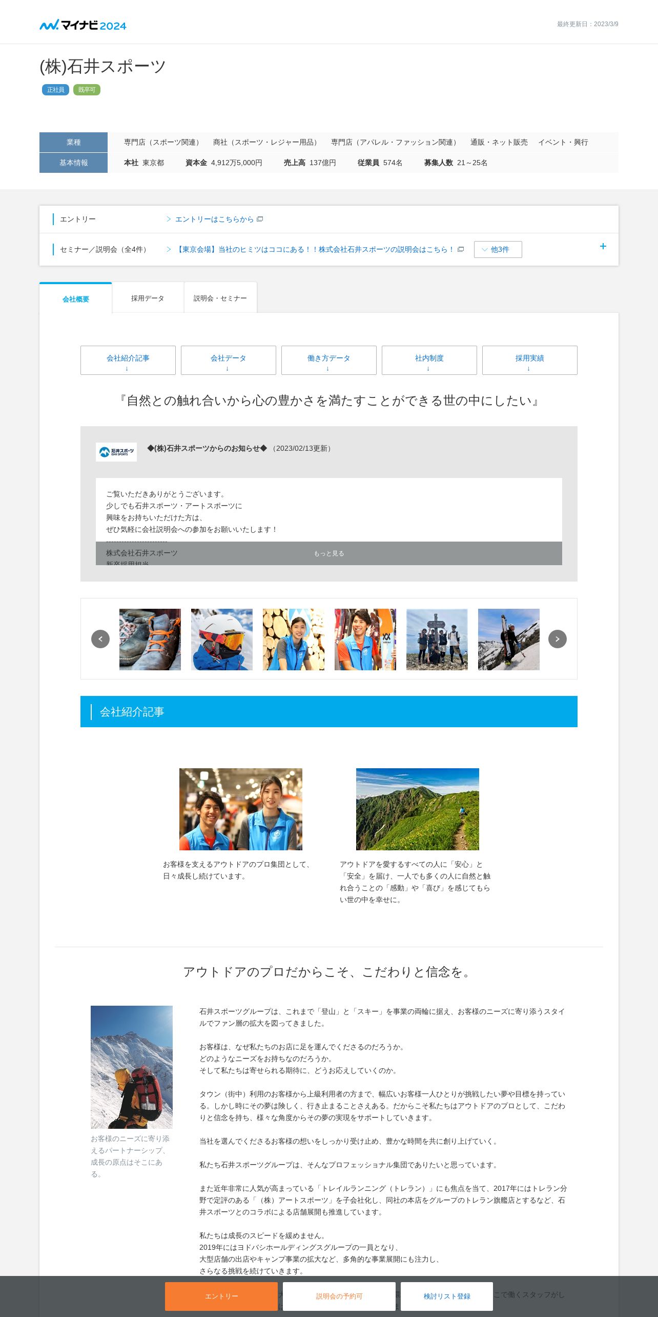Screen dimensions: 658x1317
Task: Open the ski helmet goggles thumbnail
Action: [x=222, y=639]
